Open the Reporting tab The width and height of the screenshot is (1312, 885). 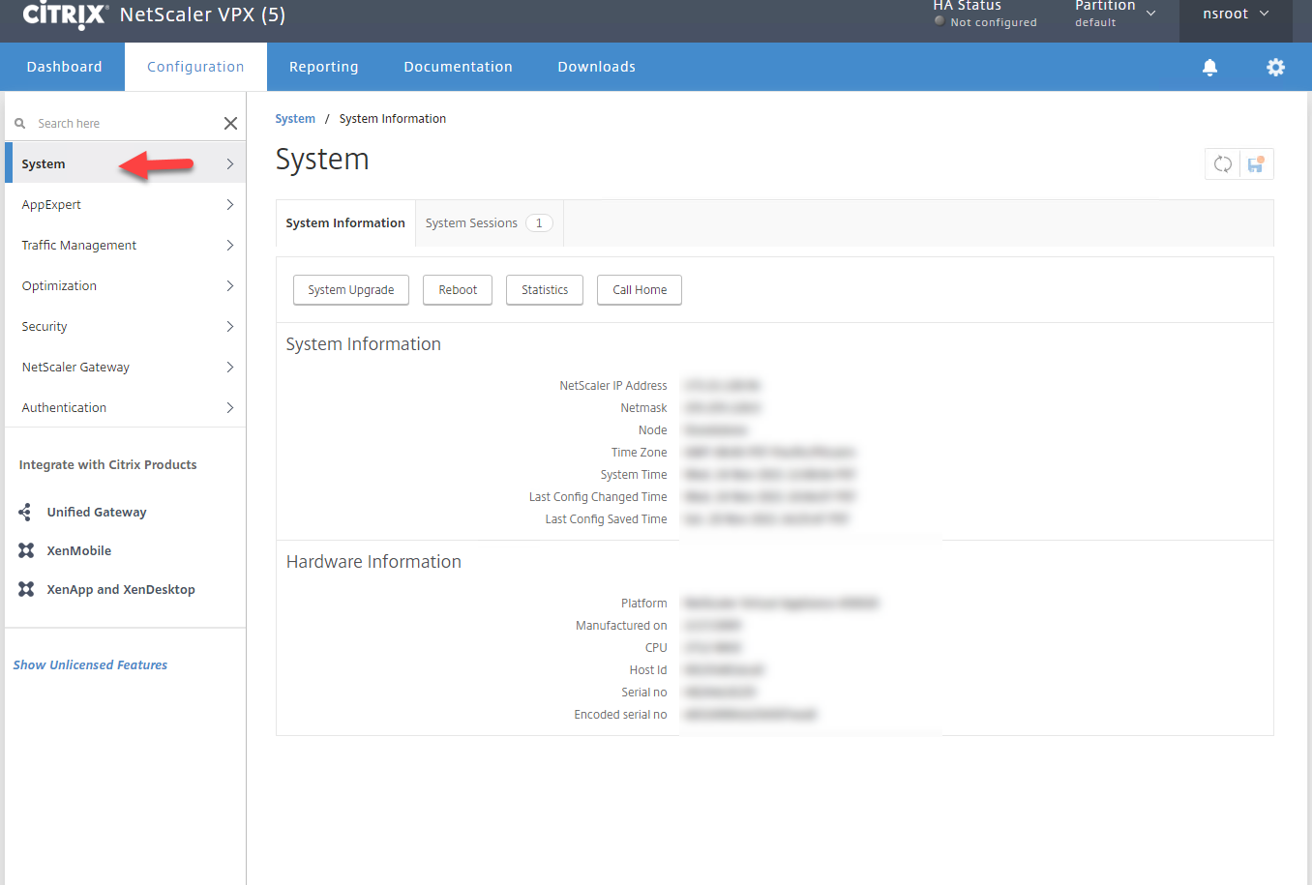point(323,67)
